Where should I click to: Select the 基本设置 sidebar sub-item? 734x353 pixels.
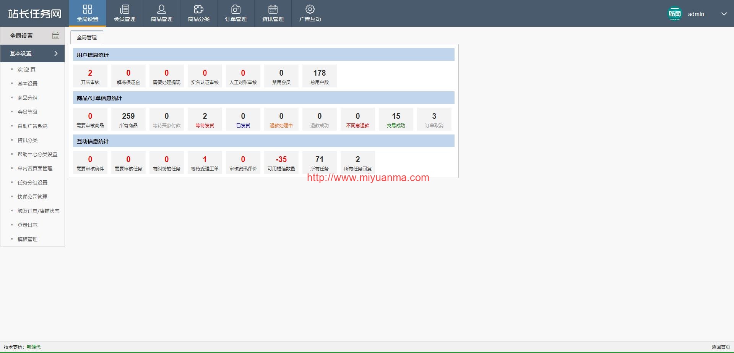(x=28, y=84)
